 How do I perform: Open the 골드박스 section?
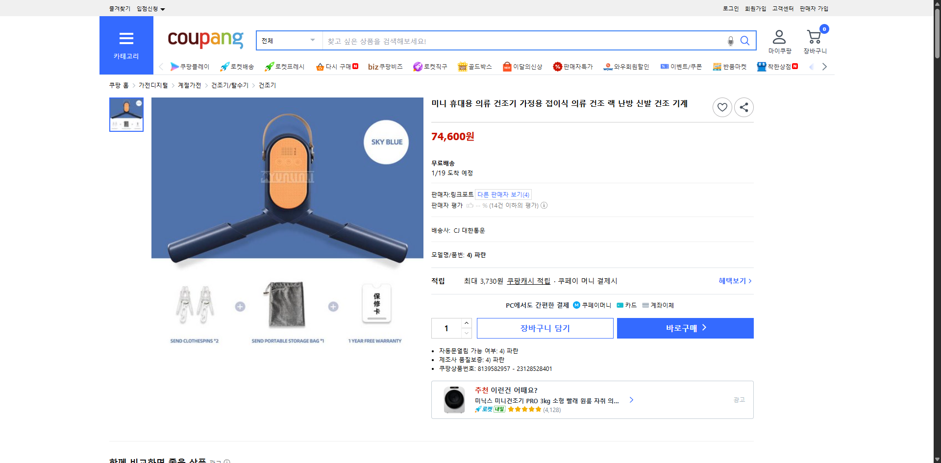[x=474, y=67]
